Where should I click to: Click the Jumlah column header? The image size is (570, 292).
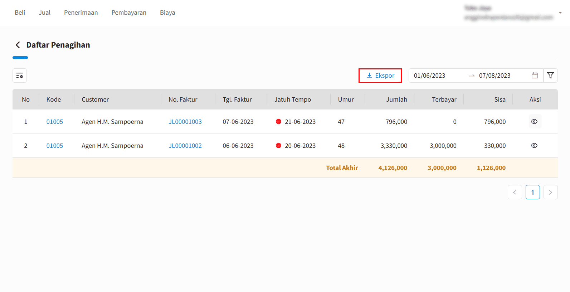(x=396, y=99)
